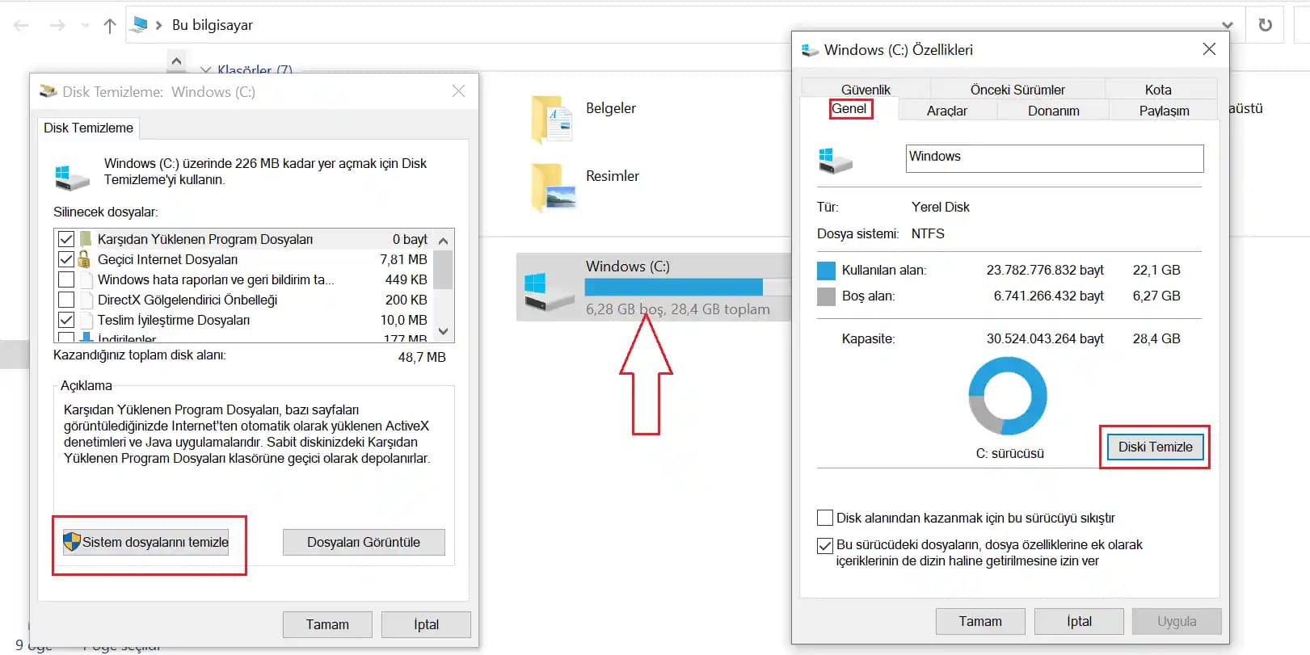Enable the DirectX Gölgelendirici Önbelleği checkbox
The image size is (1310, 655).
coord(66,300)
